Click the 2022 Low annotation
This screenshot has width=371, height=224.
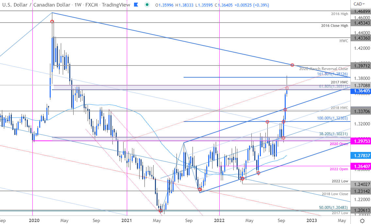pyautogui.click(x=340, y=181)
